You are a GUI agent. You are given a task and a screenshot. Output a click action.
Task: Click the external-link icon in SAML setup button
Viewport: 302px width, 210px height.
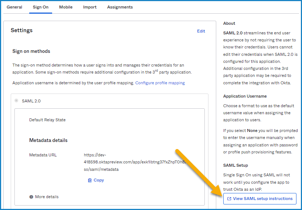(x=229, y=199)
